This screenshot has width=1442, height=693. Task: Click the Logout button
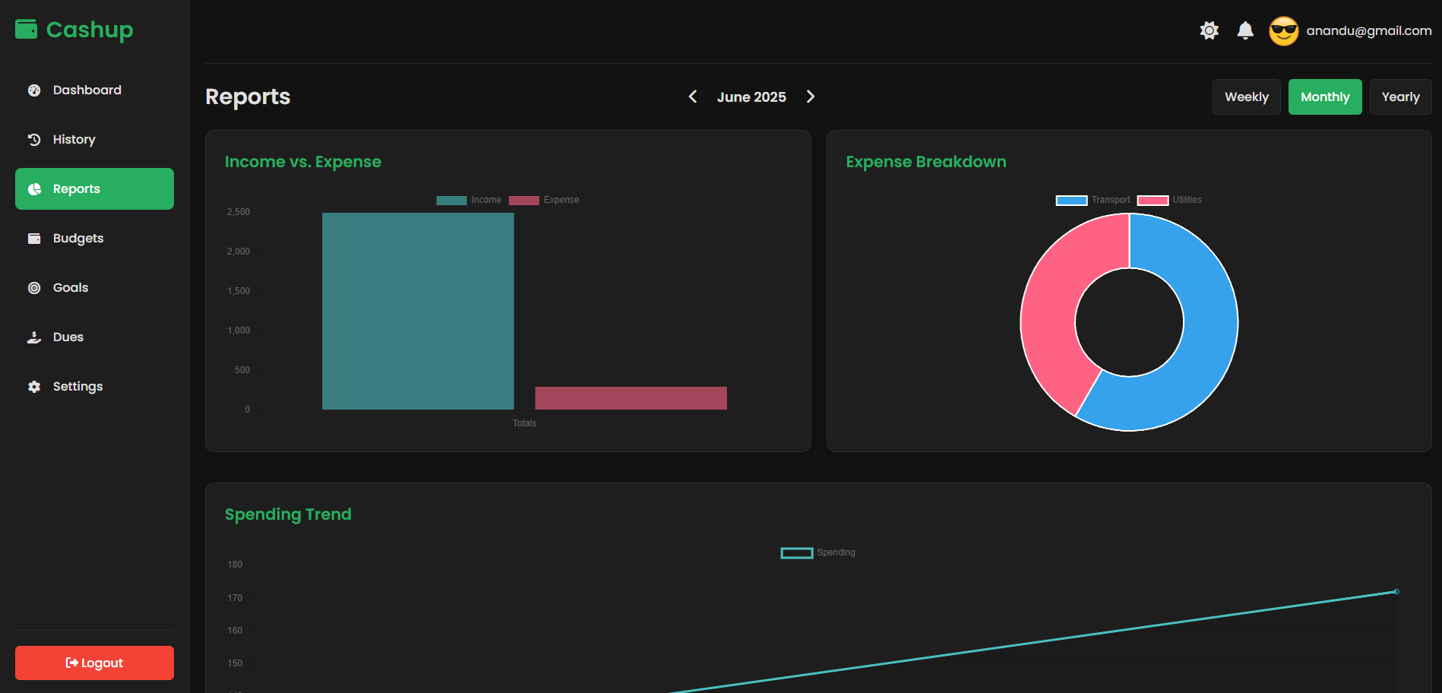(x=93, y=663)
